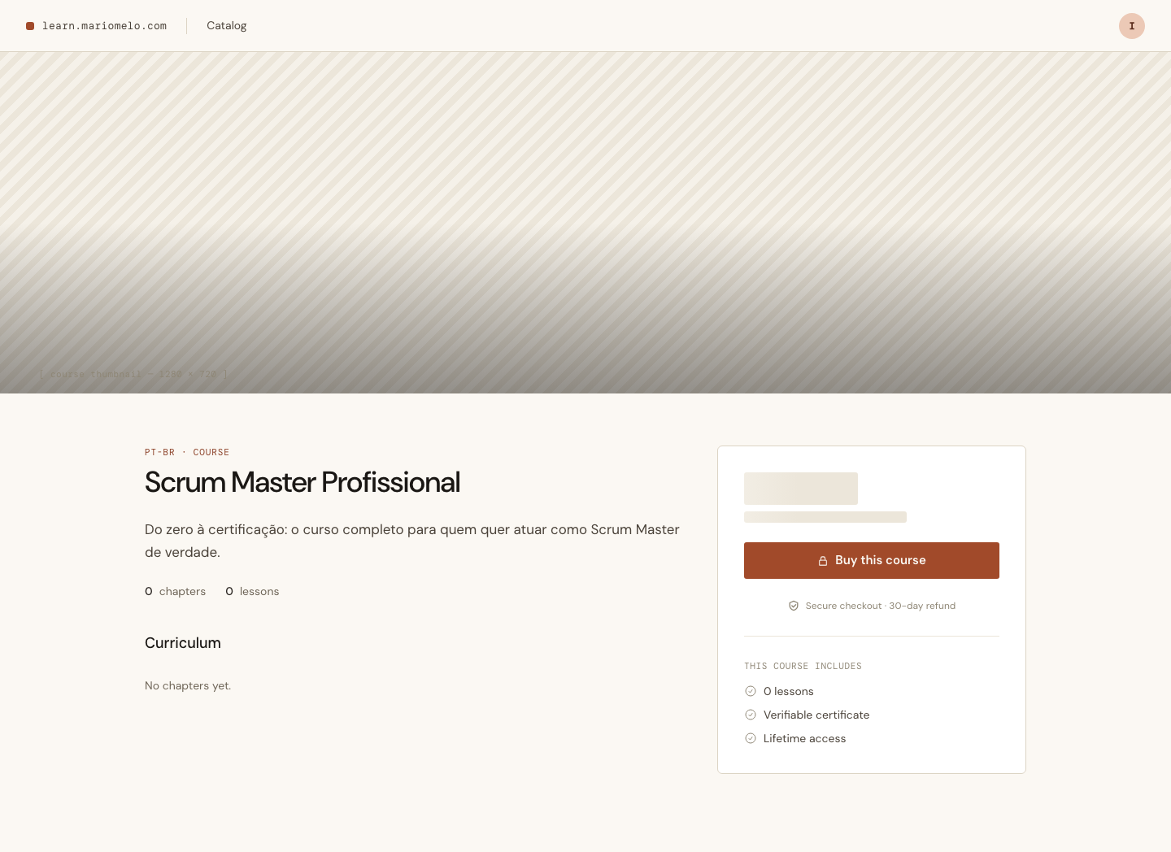The width and height of the screenshot is (1171, 852).
Task: Click the "Scrum Master Profissional" title
Action: tap(303, 482)
